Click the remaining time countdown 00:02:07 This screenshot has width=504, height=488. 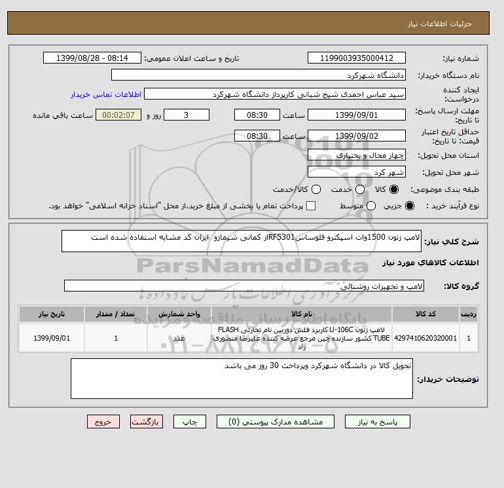118,115
